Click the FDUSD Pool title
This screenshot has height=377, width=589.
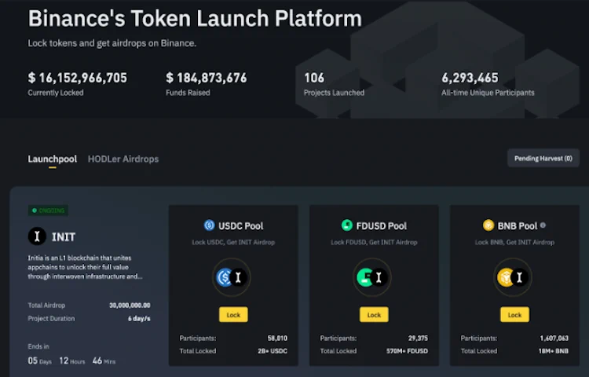pyautogui.click(x=381, y=225)
